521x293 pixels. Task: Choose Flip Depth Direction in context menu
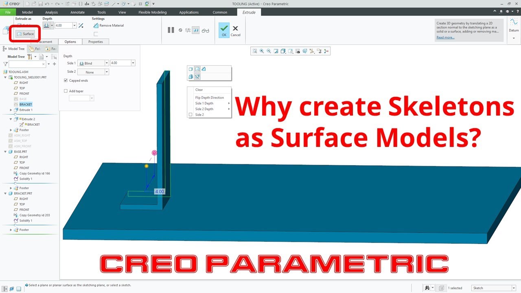coord(209,98)
